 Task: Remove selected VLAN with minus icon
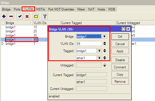11,16
